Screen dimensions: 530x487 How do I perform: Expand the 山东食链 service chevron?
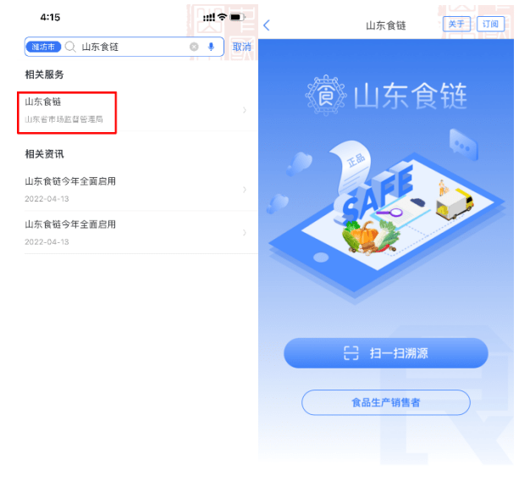click(x=245, y=110)
